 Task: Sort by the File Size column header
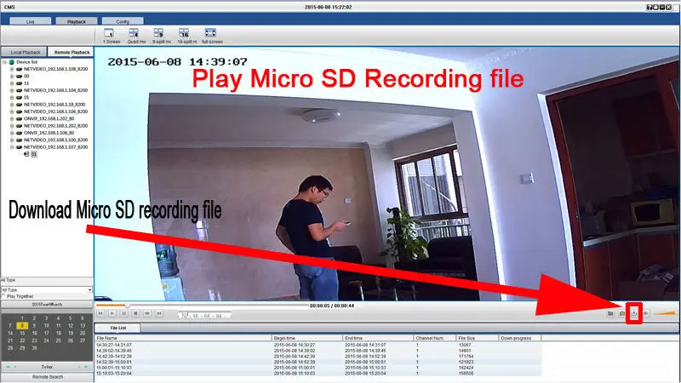[478, 338]
